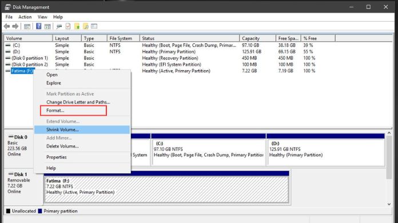The height and width of the screenshot is (223, 398).
Task: Click the blue Primary partition legend swatch
Action: [40, 211]
